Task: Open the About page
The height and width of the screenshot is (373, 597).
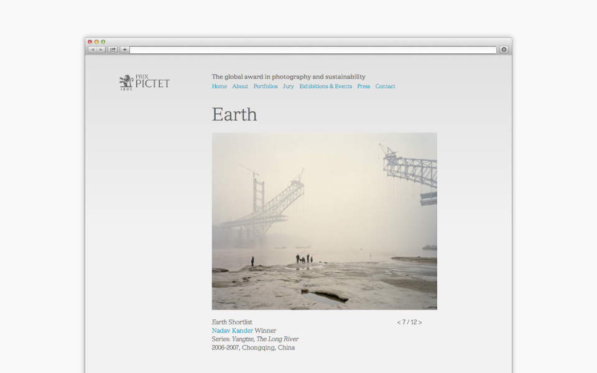Action: click(240, 86)
